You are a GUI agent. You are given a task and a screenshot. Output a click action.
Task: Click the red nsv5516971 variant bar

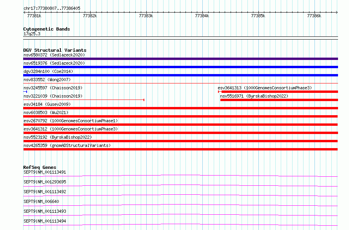(279, 100)
